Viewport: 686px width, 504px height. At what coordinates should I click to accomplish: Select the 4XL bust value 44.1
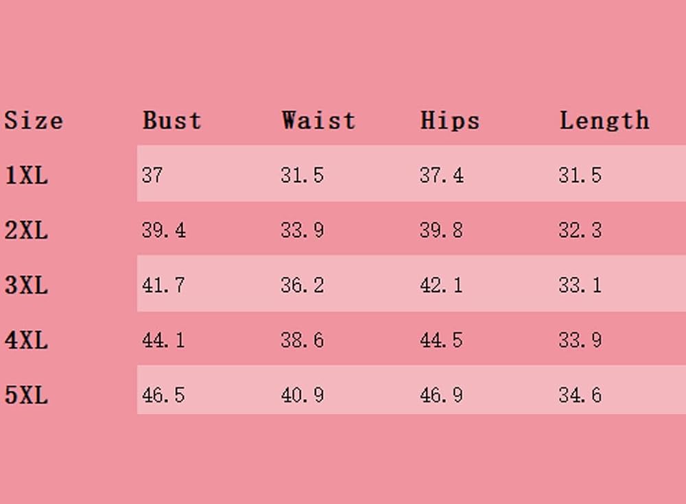pos(163,340)
